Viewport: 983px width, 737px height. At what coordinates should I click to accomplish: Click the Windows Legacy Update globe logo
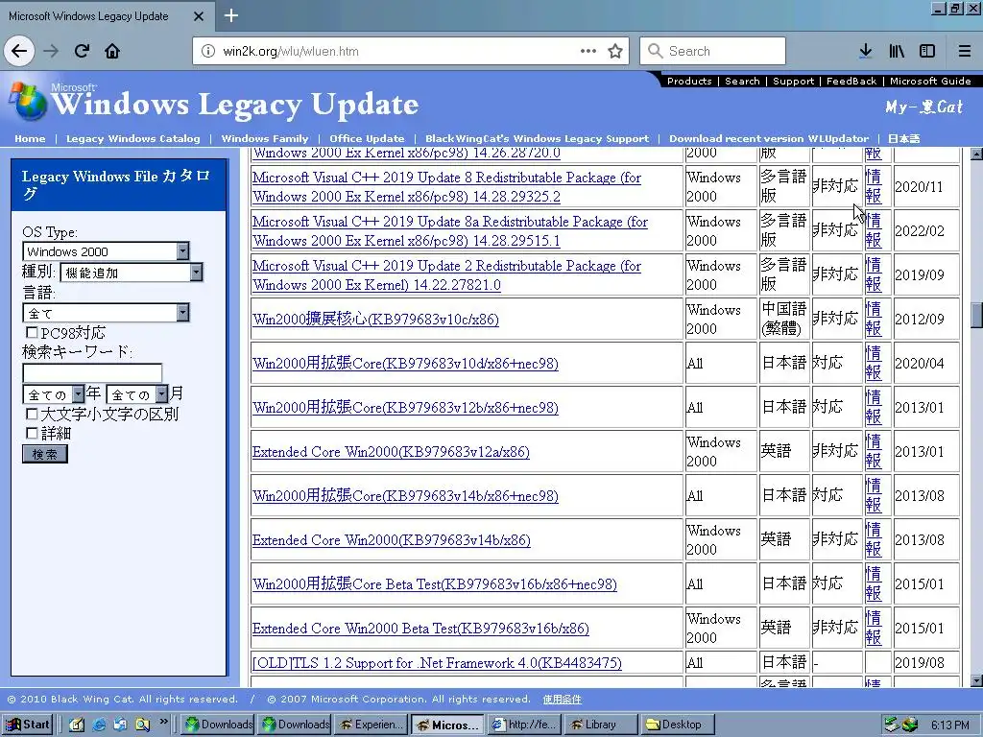(28, 100)
